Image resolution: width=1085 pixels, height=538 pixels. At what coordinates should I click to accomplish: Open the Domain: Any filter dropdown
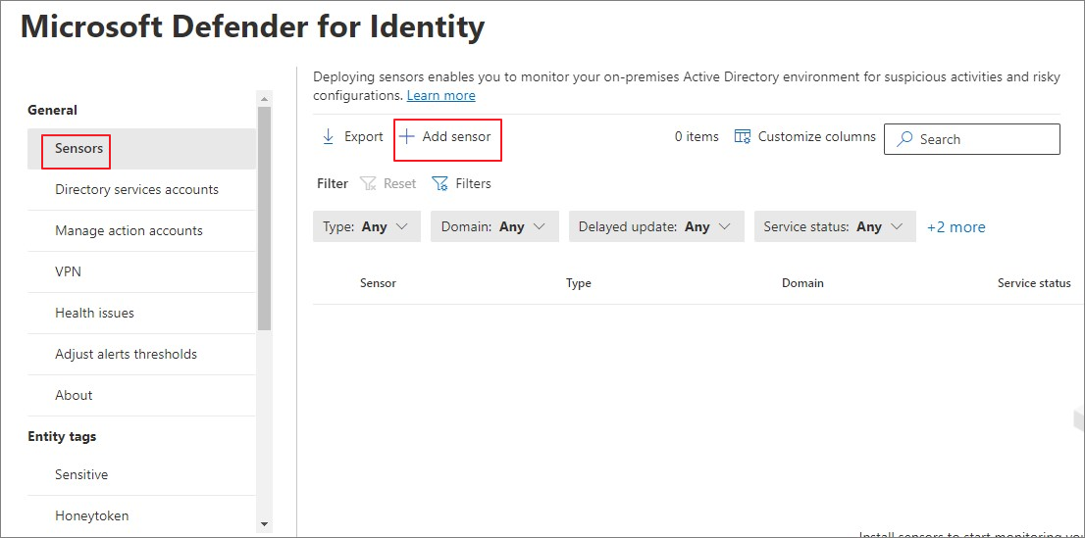(494, 226)
